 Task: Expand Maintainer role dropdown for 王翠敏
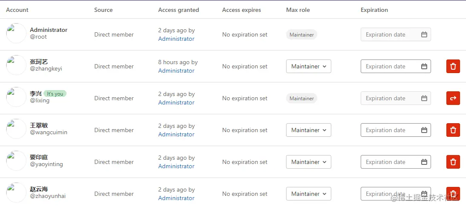308,130
